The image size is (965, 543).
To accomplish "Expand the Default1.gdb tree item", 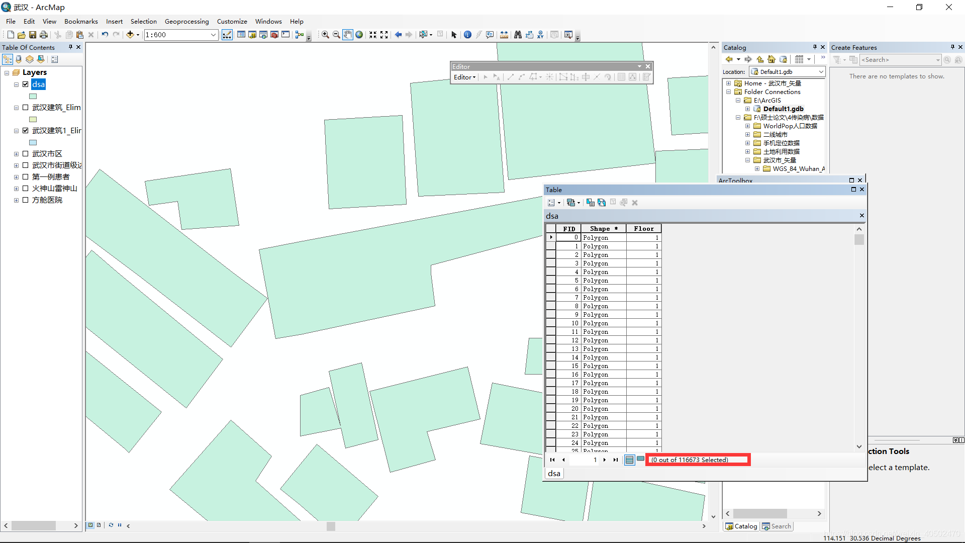I will click(747, 109).
